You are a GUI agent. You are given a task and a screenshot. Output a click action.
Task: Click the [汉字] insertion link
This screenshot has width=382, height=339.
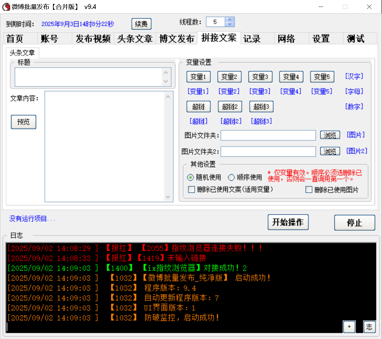(x=354, y=77)
